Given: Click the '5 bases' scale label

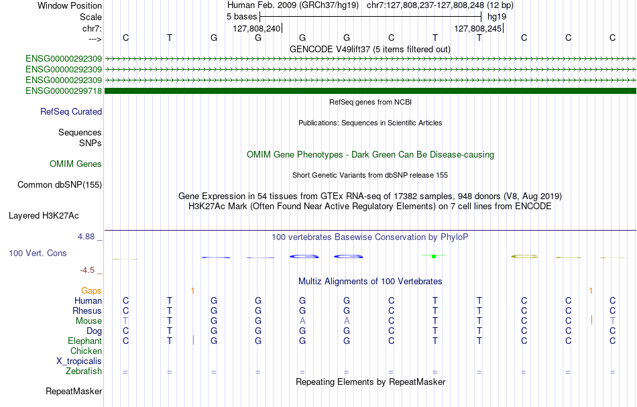Looking at the screenshot, I should (x=241, y=17).
